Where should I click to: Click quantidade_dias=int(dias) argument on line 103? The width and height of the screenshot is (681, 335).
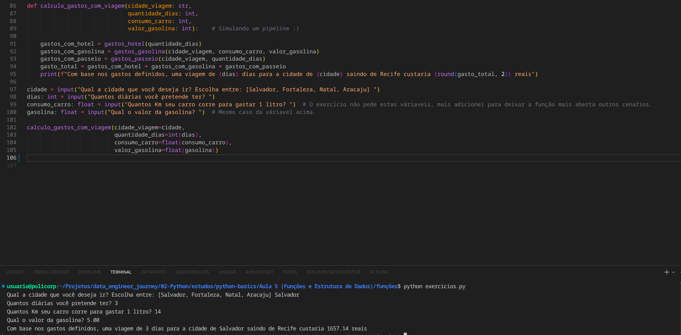click(x=156, y=135)
